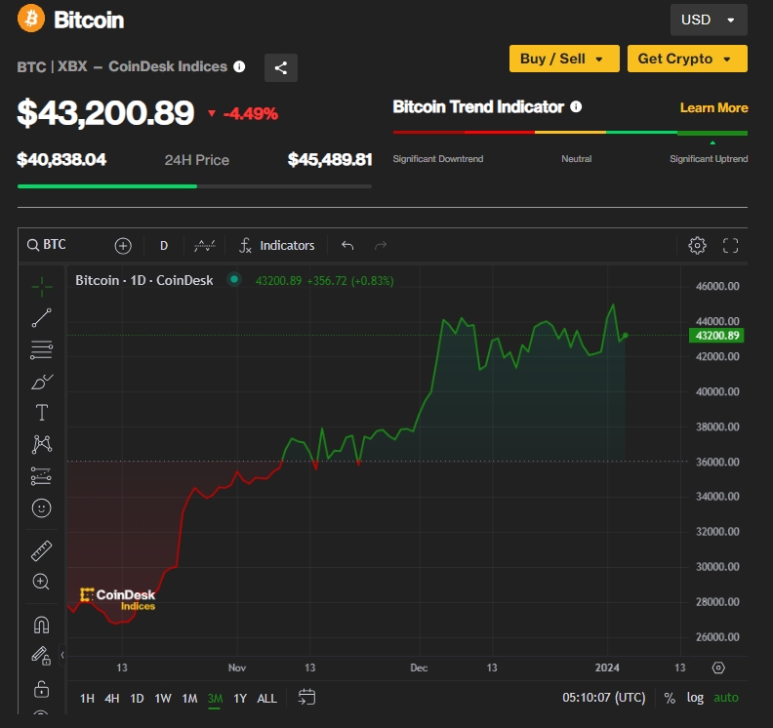773x728 pixels.
Task: Click the BTC symbol search magnifier
Action: (x=33, y=245)
